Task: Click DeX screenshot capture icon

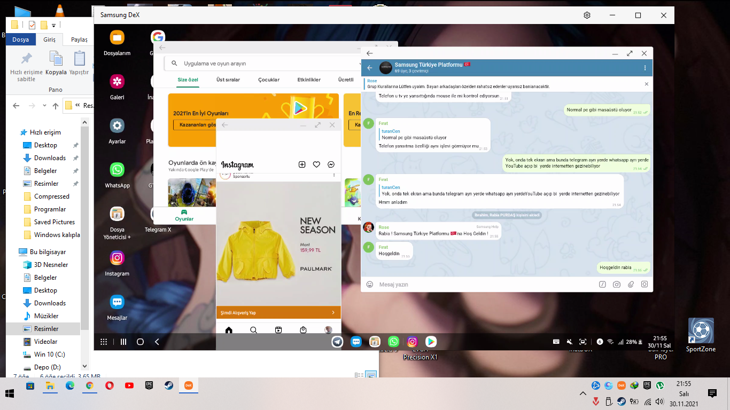Action: tap(583, 342)
